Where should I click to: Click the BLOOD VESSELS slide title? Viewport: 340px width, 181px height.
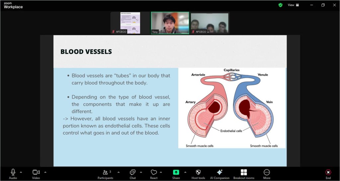pyautogui.click(x=86, y=52)
